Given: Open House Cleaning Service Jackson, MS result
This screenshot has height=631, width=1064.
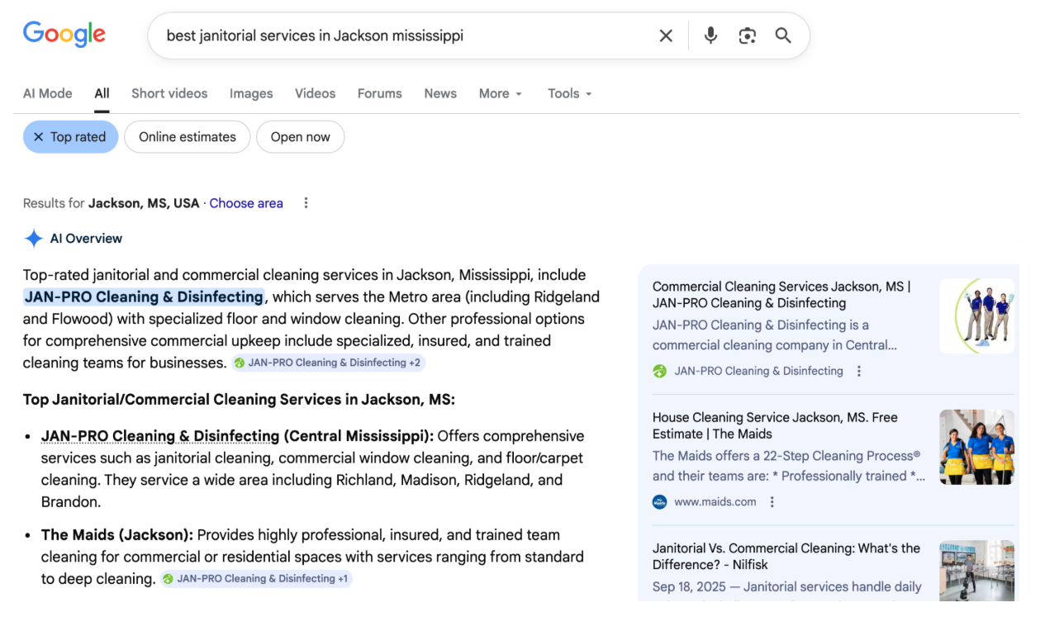Looking at the screenshot, I should coord(775,425).
